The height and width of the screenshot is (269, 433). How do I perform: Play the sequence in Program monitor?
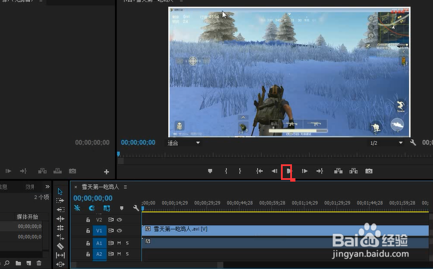pos(288,171)
